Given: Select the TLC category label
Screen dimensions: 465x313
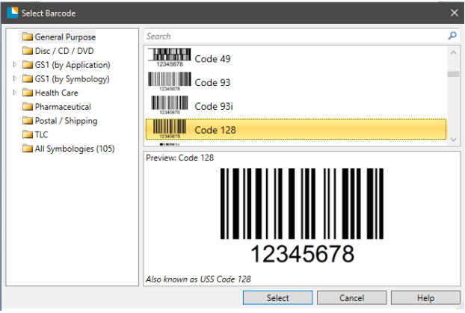Looking at the screenshot, I should point(41,134).
